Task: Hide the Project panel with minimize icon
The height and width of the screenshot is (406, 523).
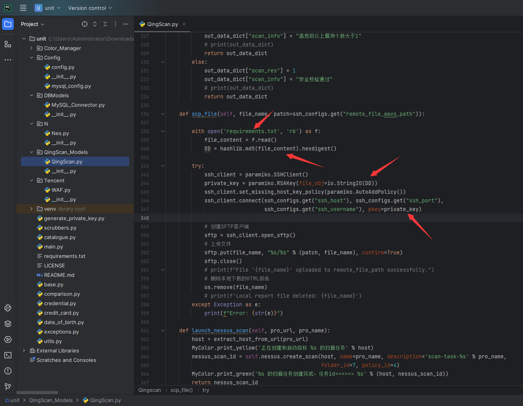Action: (126, 24)
